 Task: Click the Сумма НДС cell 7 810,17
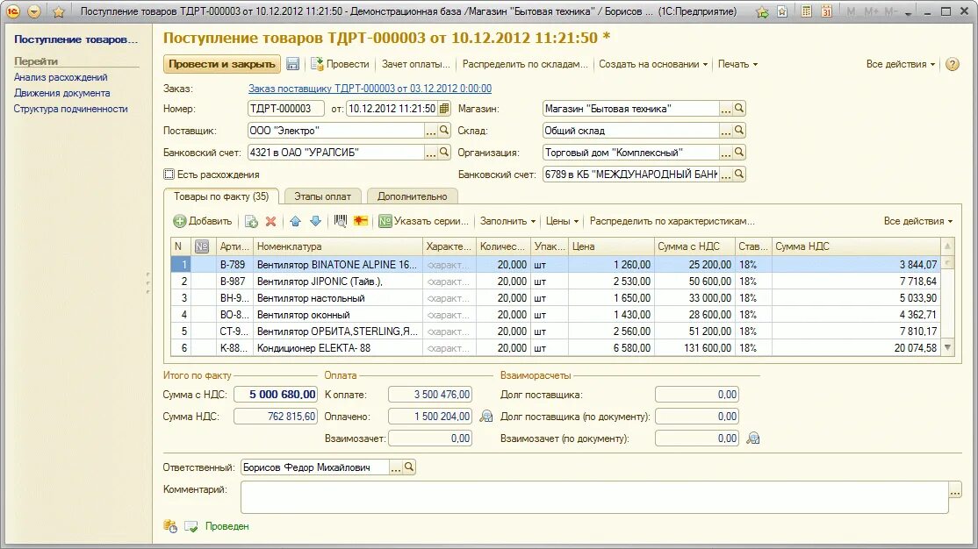[x=856, y=332]
